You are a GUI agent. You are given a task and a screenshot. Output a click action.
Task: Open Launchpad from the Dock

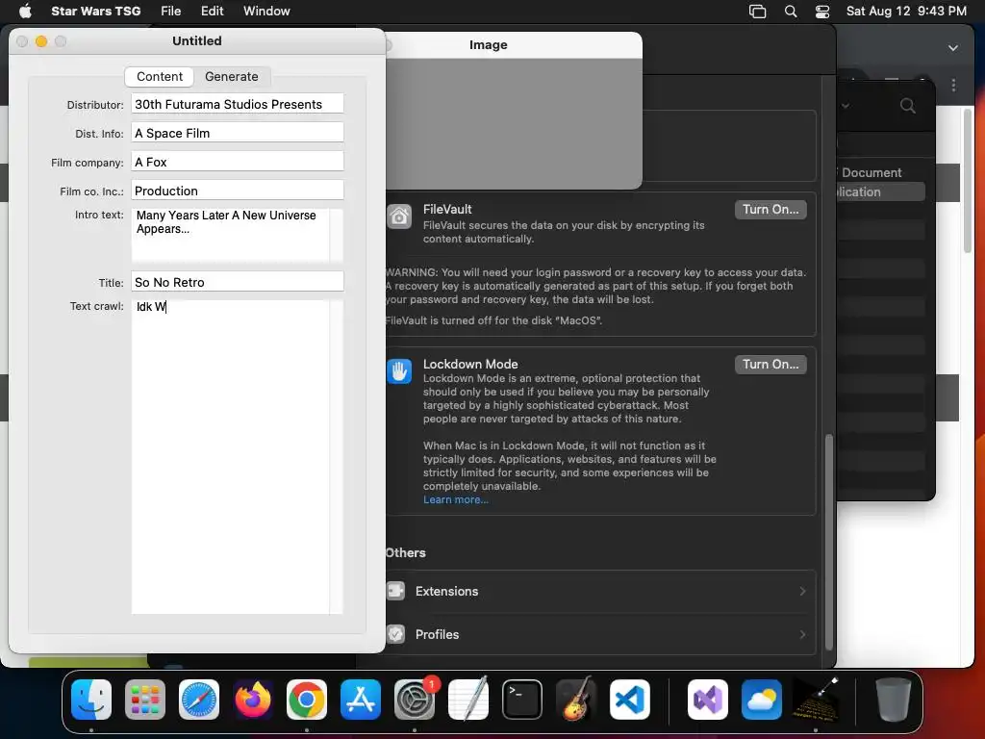point(145,700)
